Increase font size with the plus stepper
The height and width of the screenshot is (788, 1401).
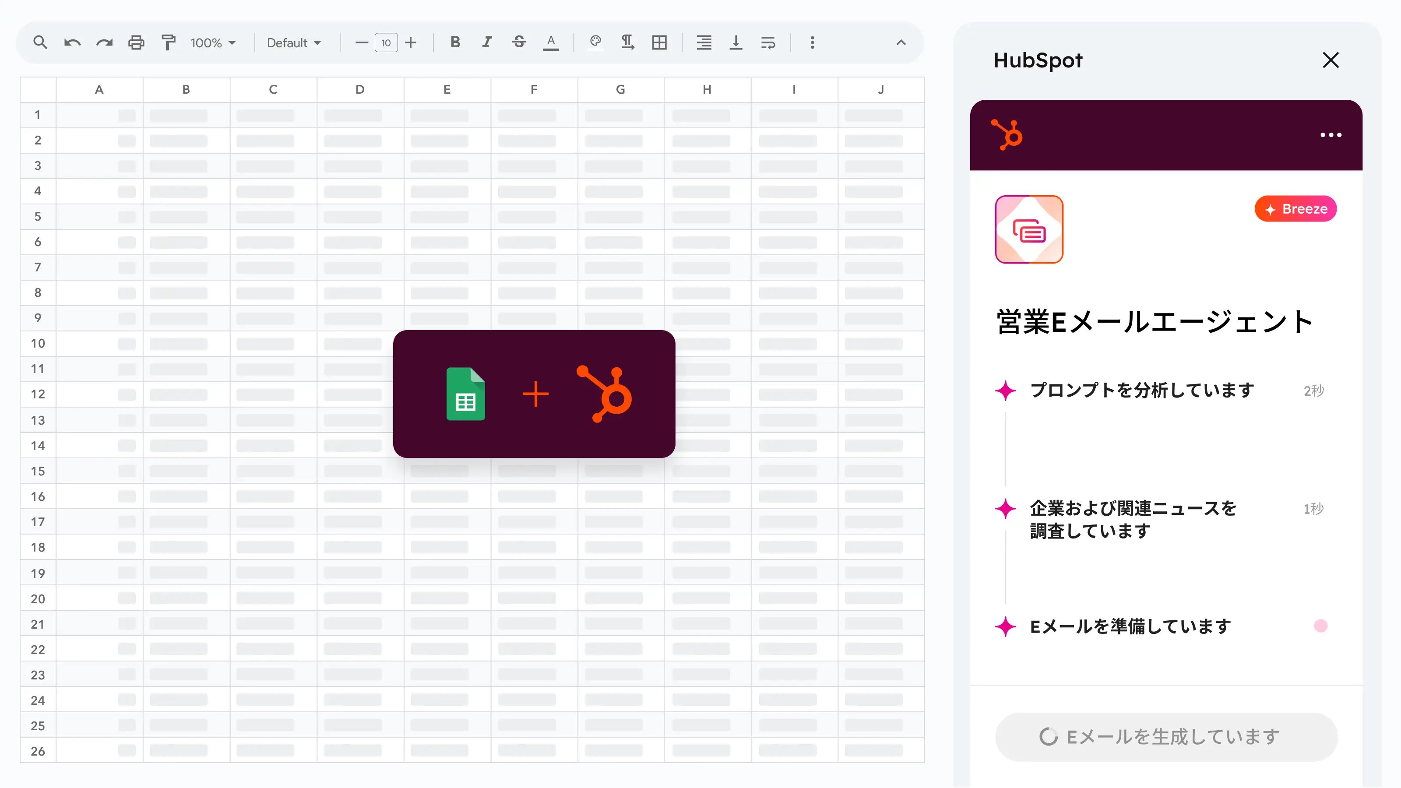coord(411,42)
